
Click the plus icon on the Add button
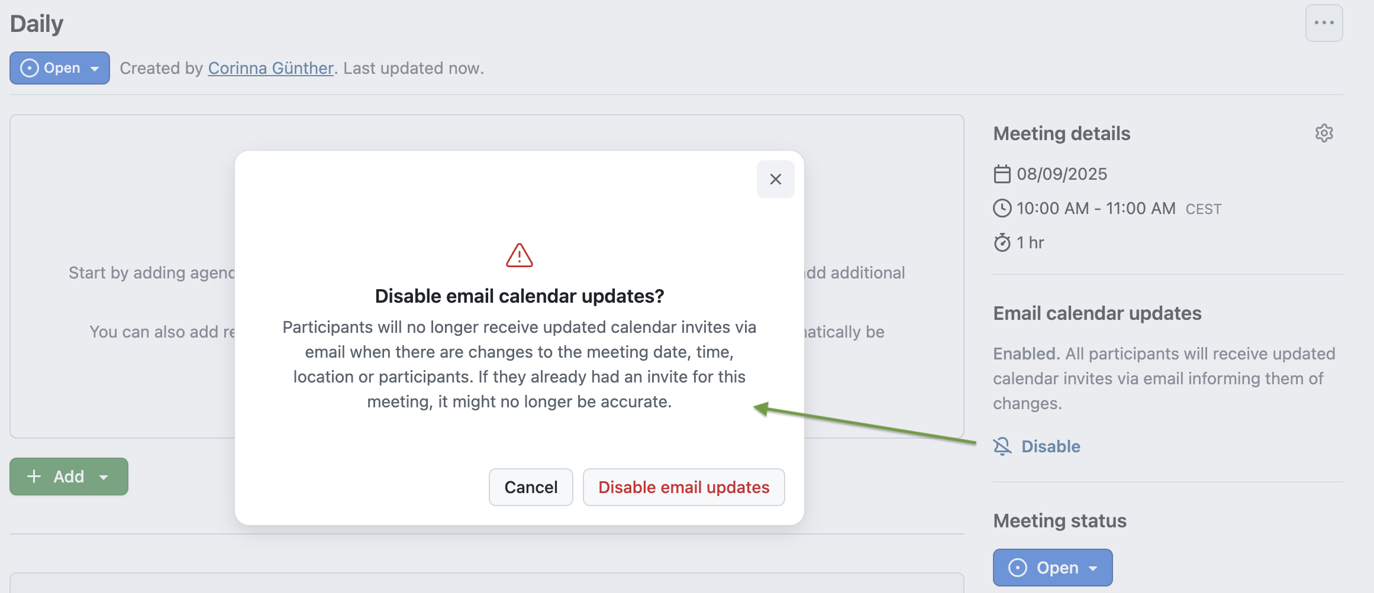tap(34, 477)
